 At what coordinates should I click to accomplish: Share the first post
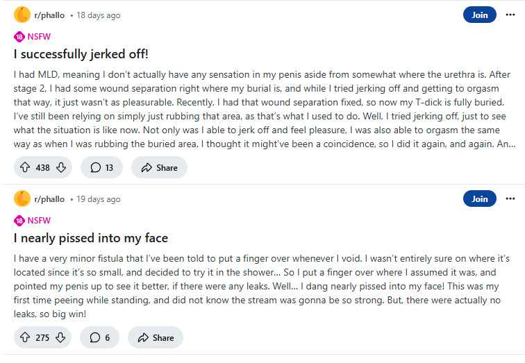(x=159, y=167)
